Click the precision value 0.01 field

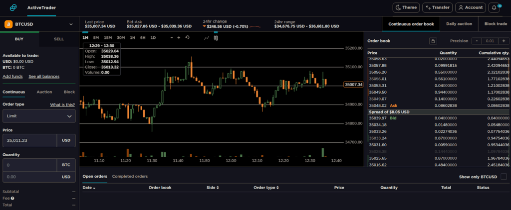pyautogui.click(x=490, y=41)
